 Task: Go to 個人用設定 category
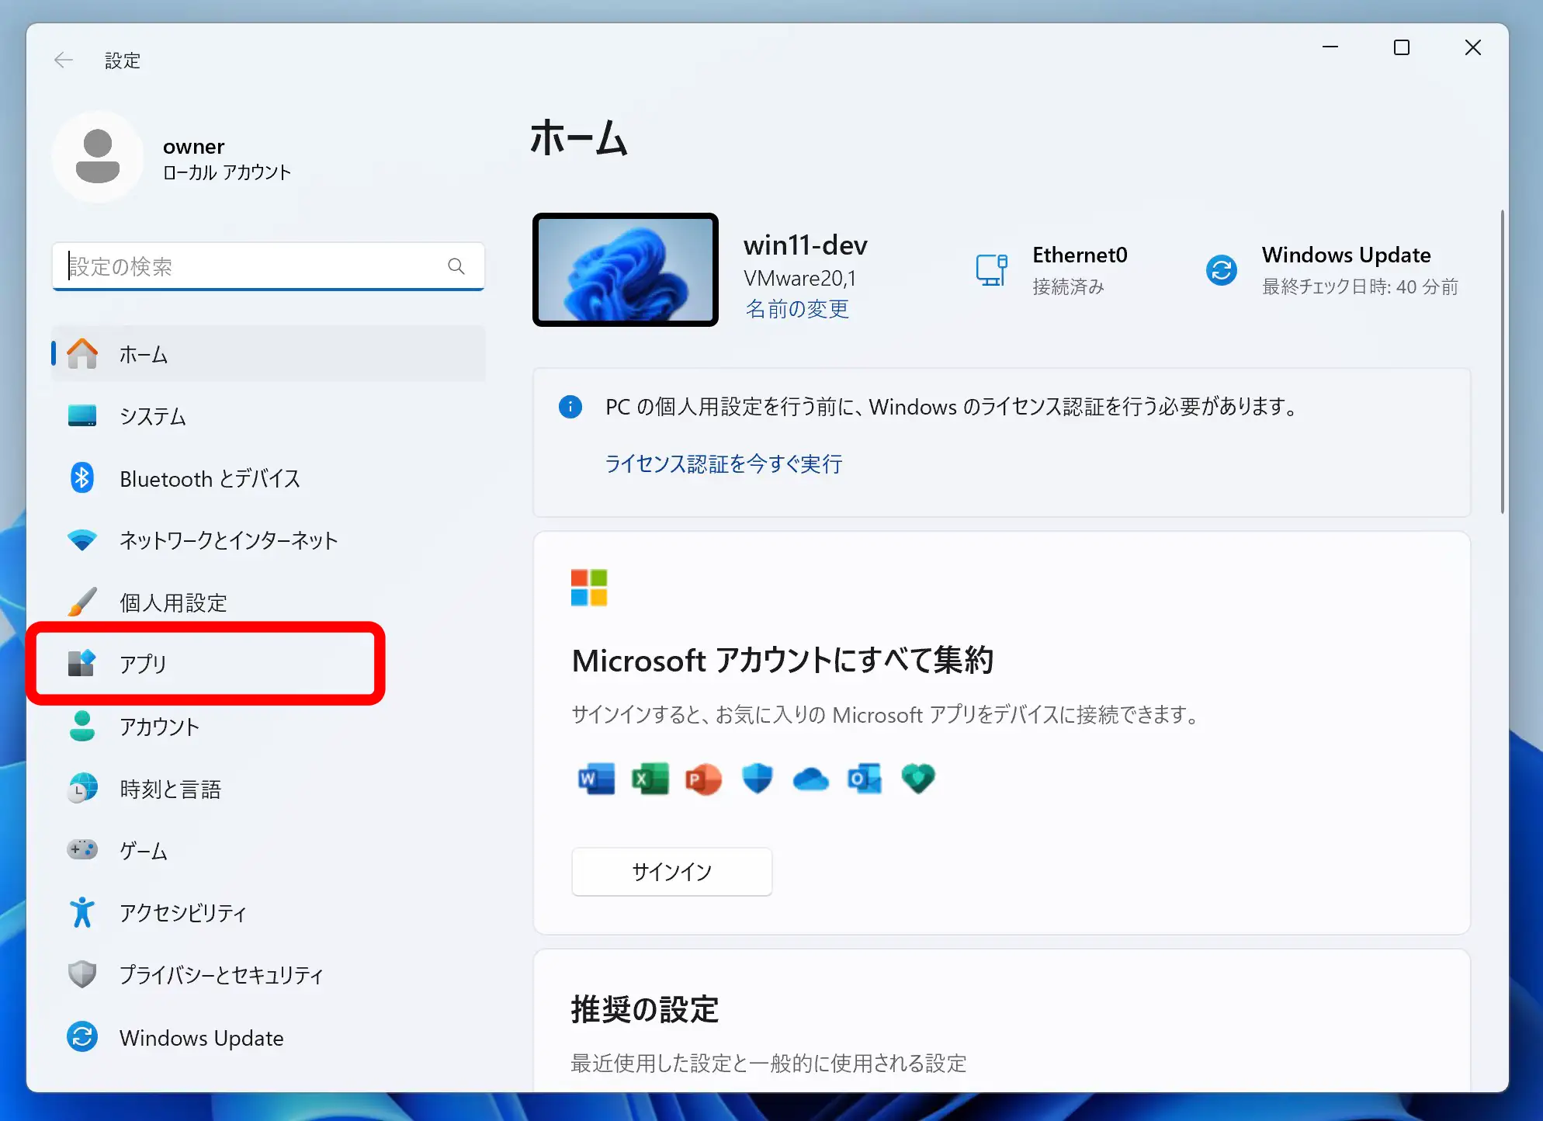coord(269,602)
